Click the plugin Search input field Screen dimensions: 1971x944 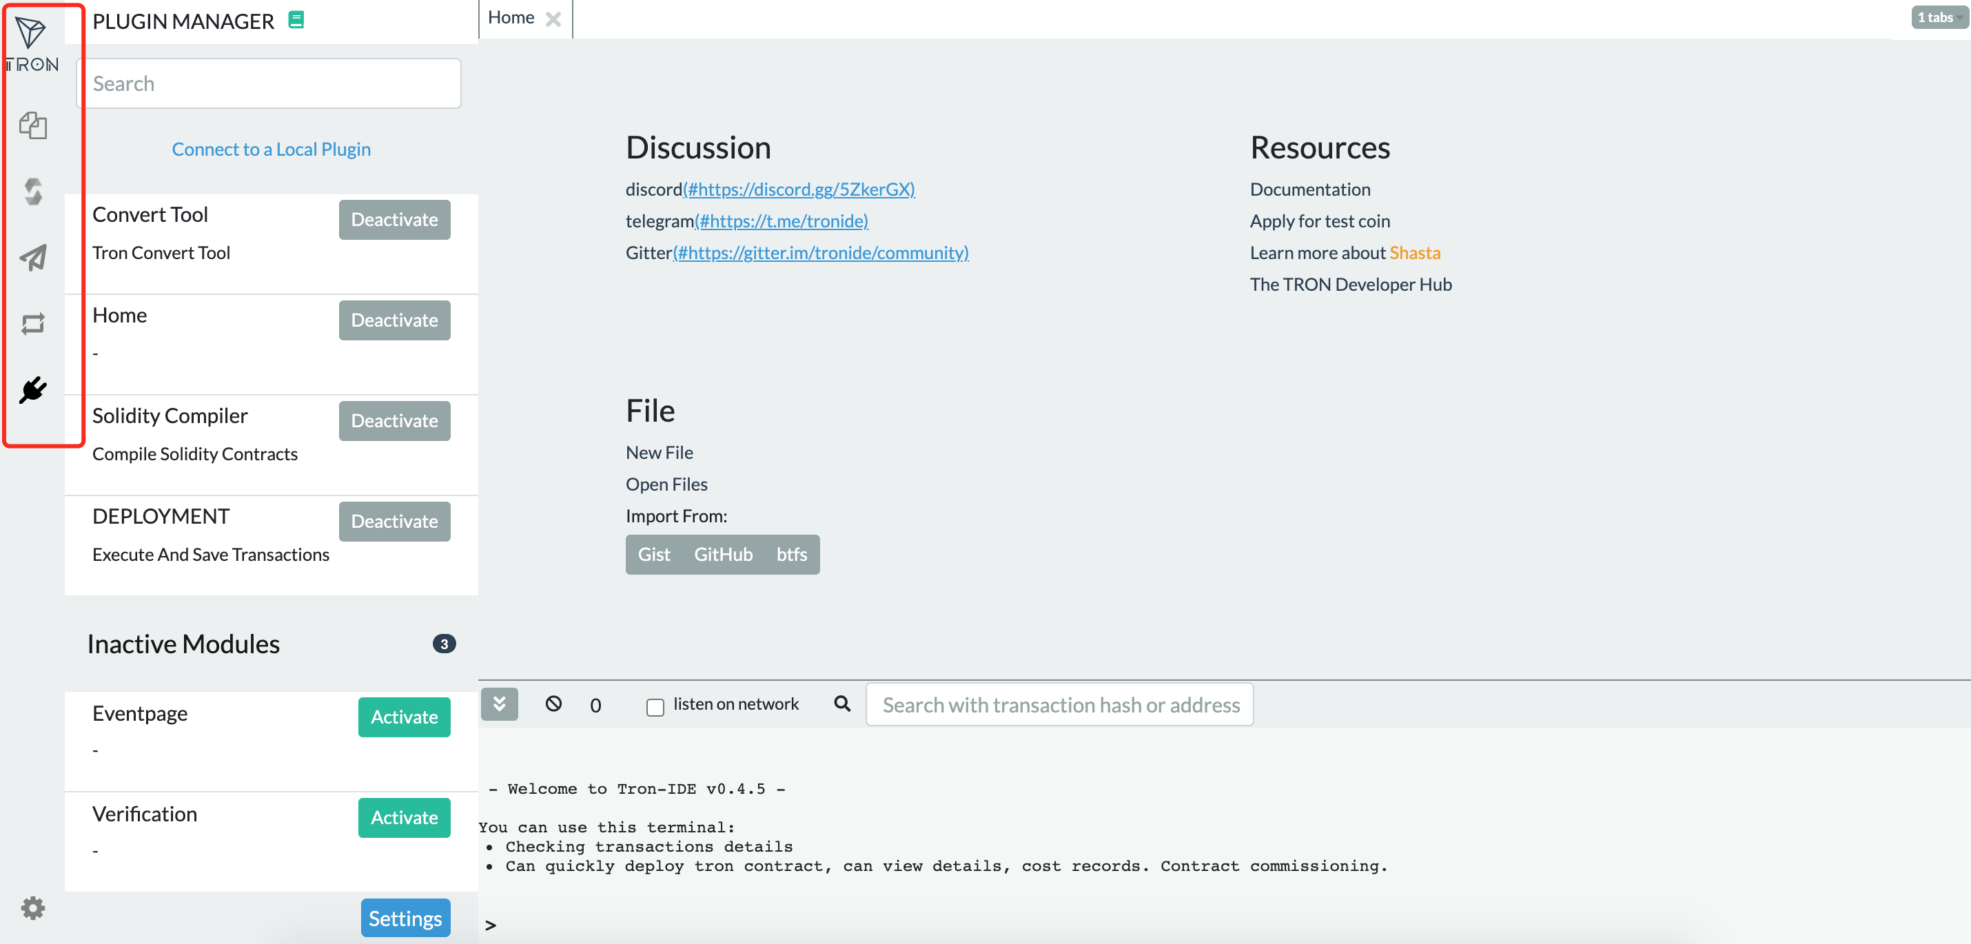coord(269,83)
